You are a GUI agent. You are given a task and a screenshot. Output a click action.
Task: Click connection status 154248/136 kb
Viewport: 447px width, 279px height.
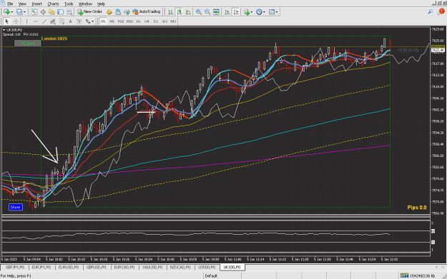click(x=418, y=275)
